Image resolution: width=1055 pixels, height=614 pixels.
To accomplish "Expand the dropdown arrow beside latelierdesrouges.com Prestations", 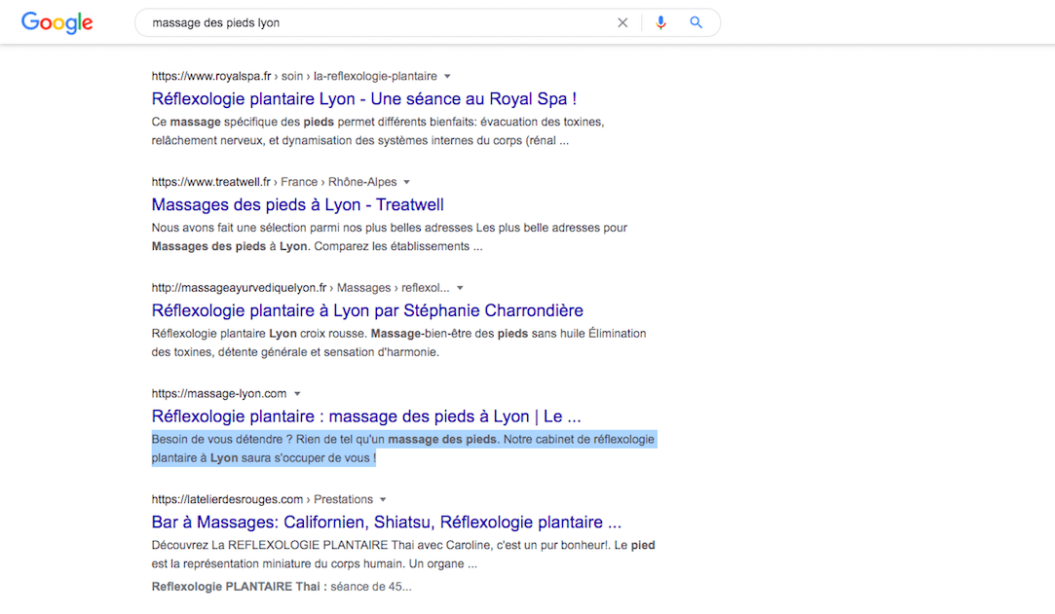I will point(383,500).
